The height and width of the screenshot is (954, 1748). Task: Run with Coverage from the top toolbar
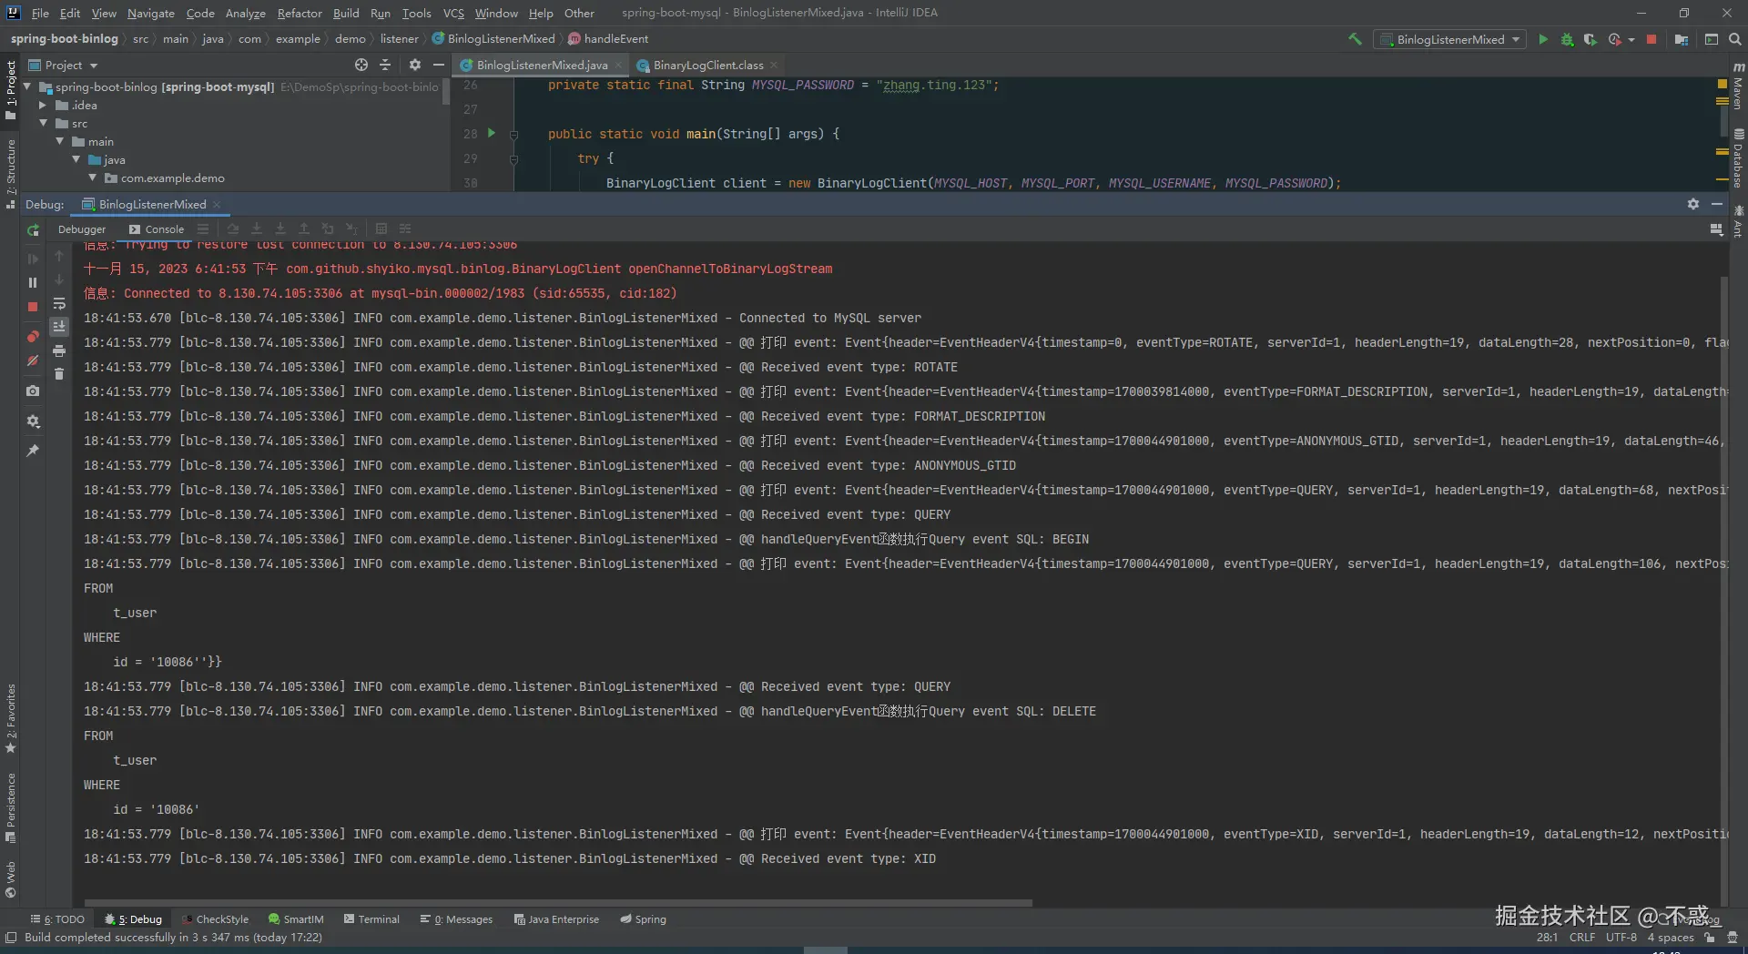(x=1590, y=39)
